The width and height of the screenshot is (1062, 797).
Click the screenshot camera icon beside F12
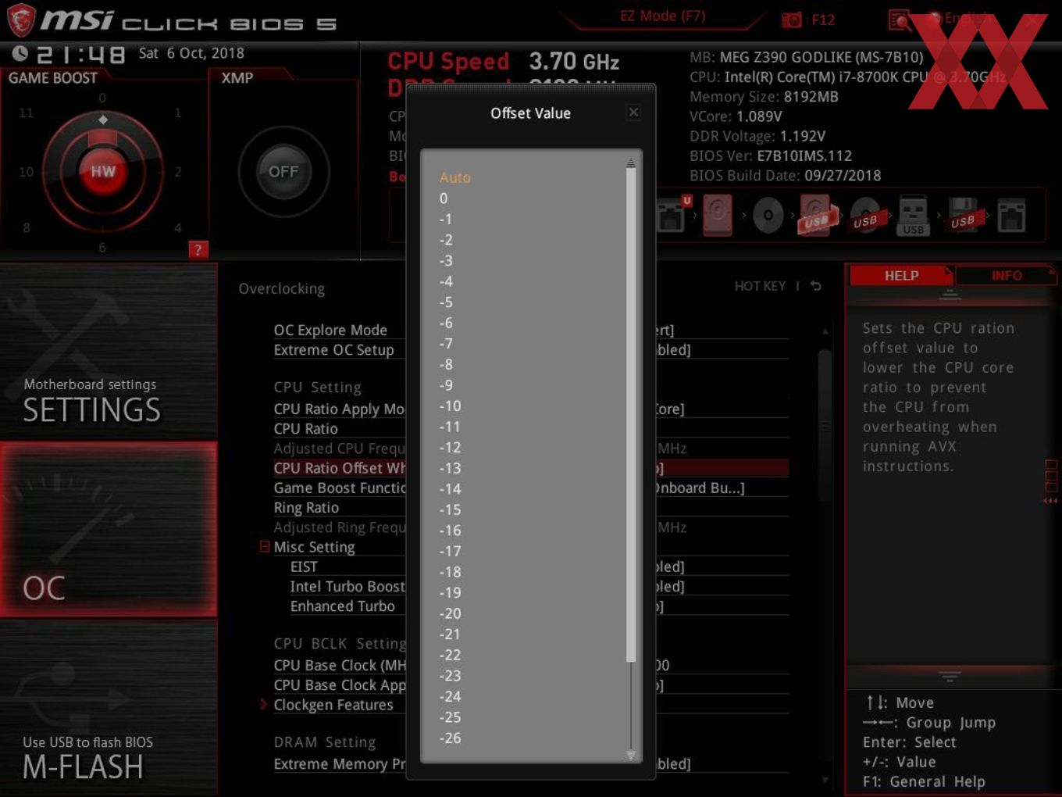pyautogui.click(x=792, y=20)
